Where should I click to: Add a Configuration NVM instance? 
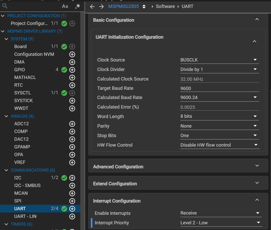(72, 54)
